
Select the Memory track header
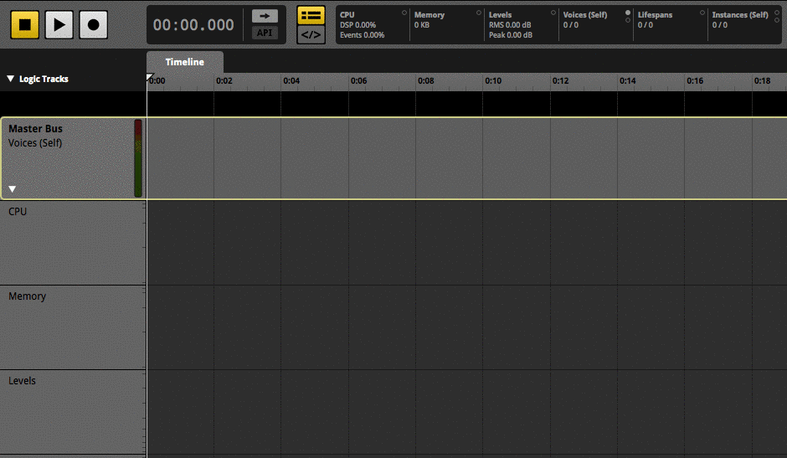[72, 327]
